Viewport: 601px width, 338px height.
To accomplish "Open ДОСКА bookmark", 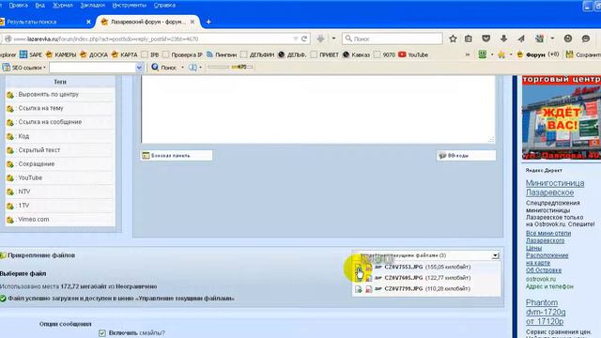I will [x=94, y=54].
